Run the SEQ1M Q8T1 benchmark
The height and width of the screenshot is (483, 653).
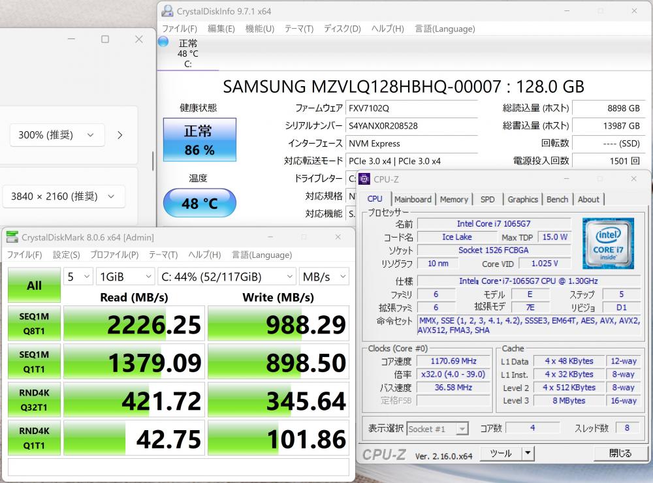tap(34, 323)
